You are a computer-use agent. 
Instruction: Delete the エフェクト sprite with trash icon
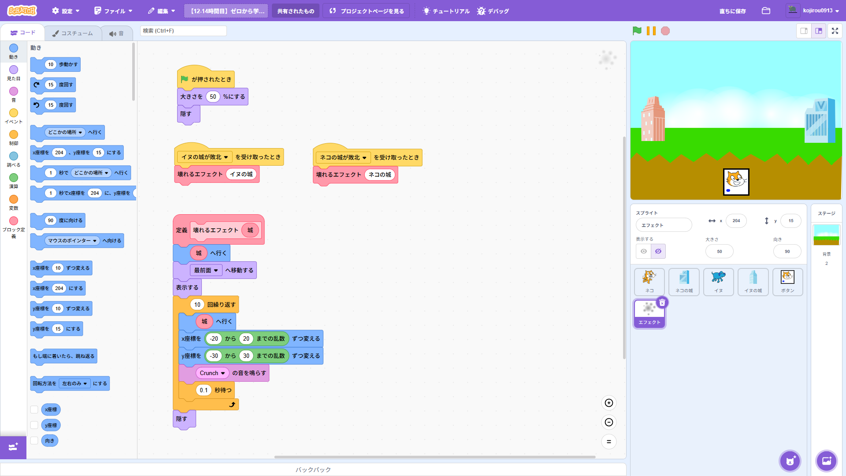pos(662,303)
